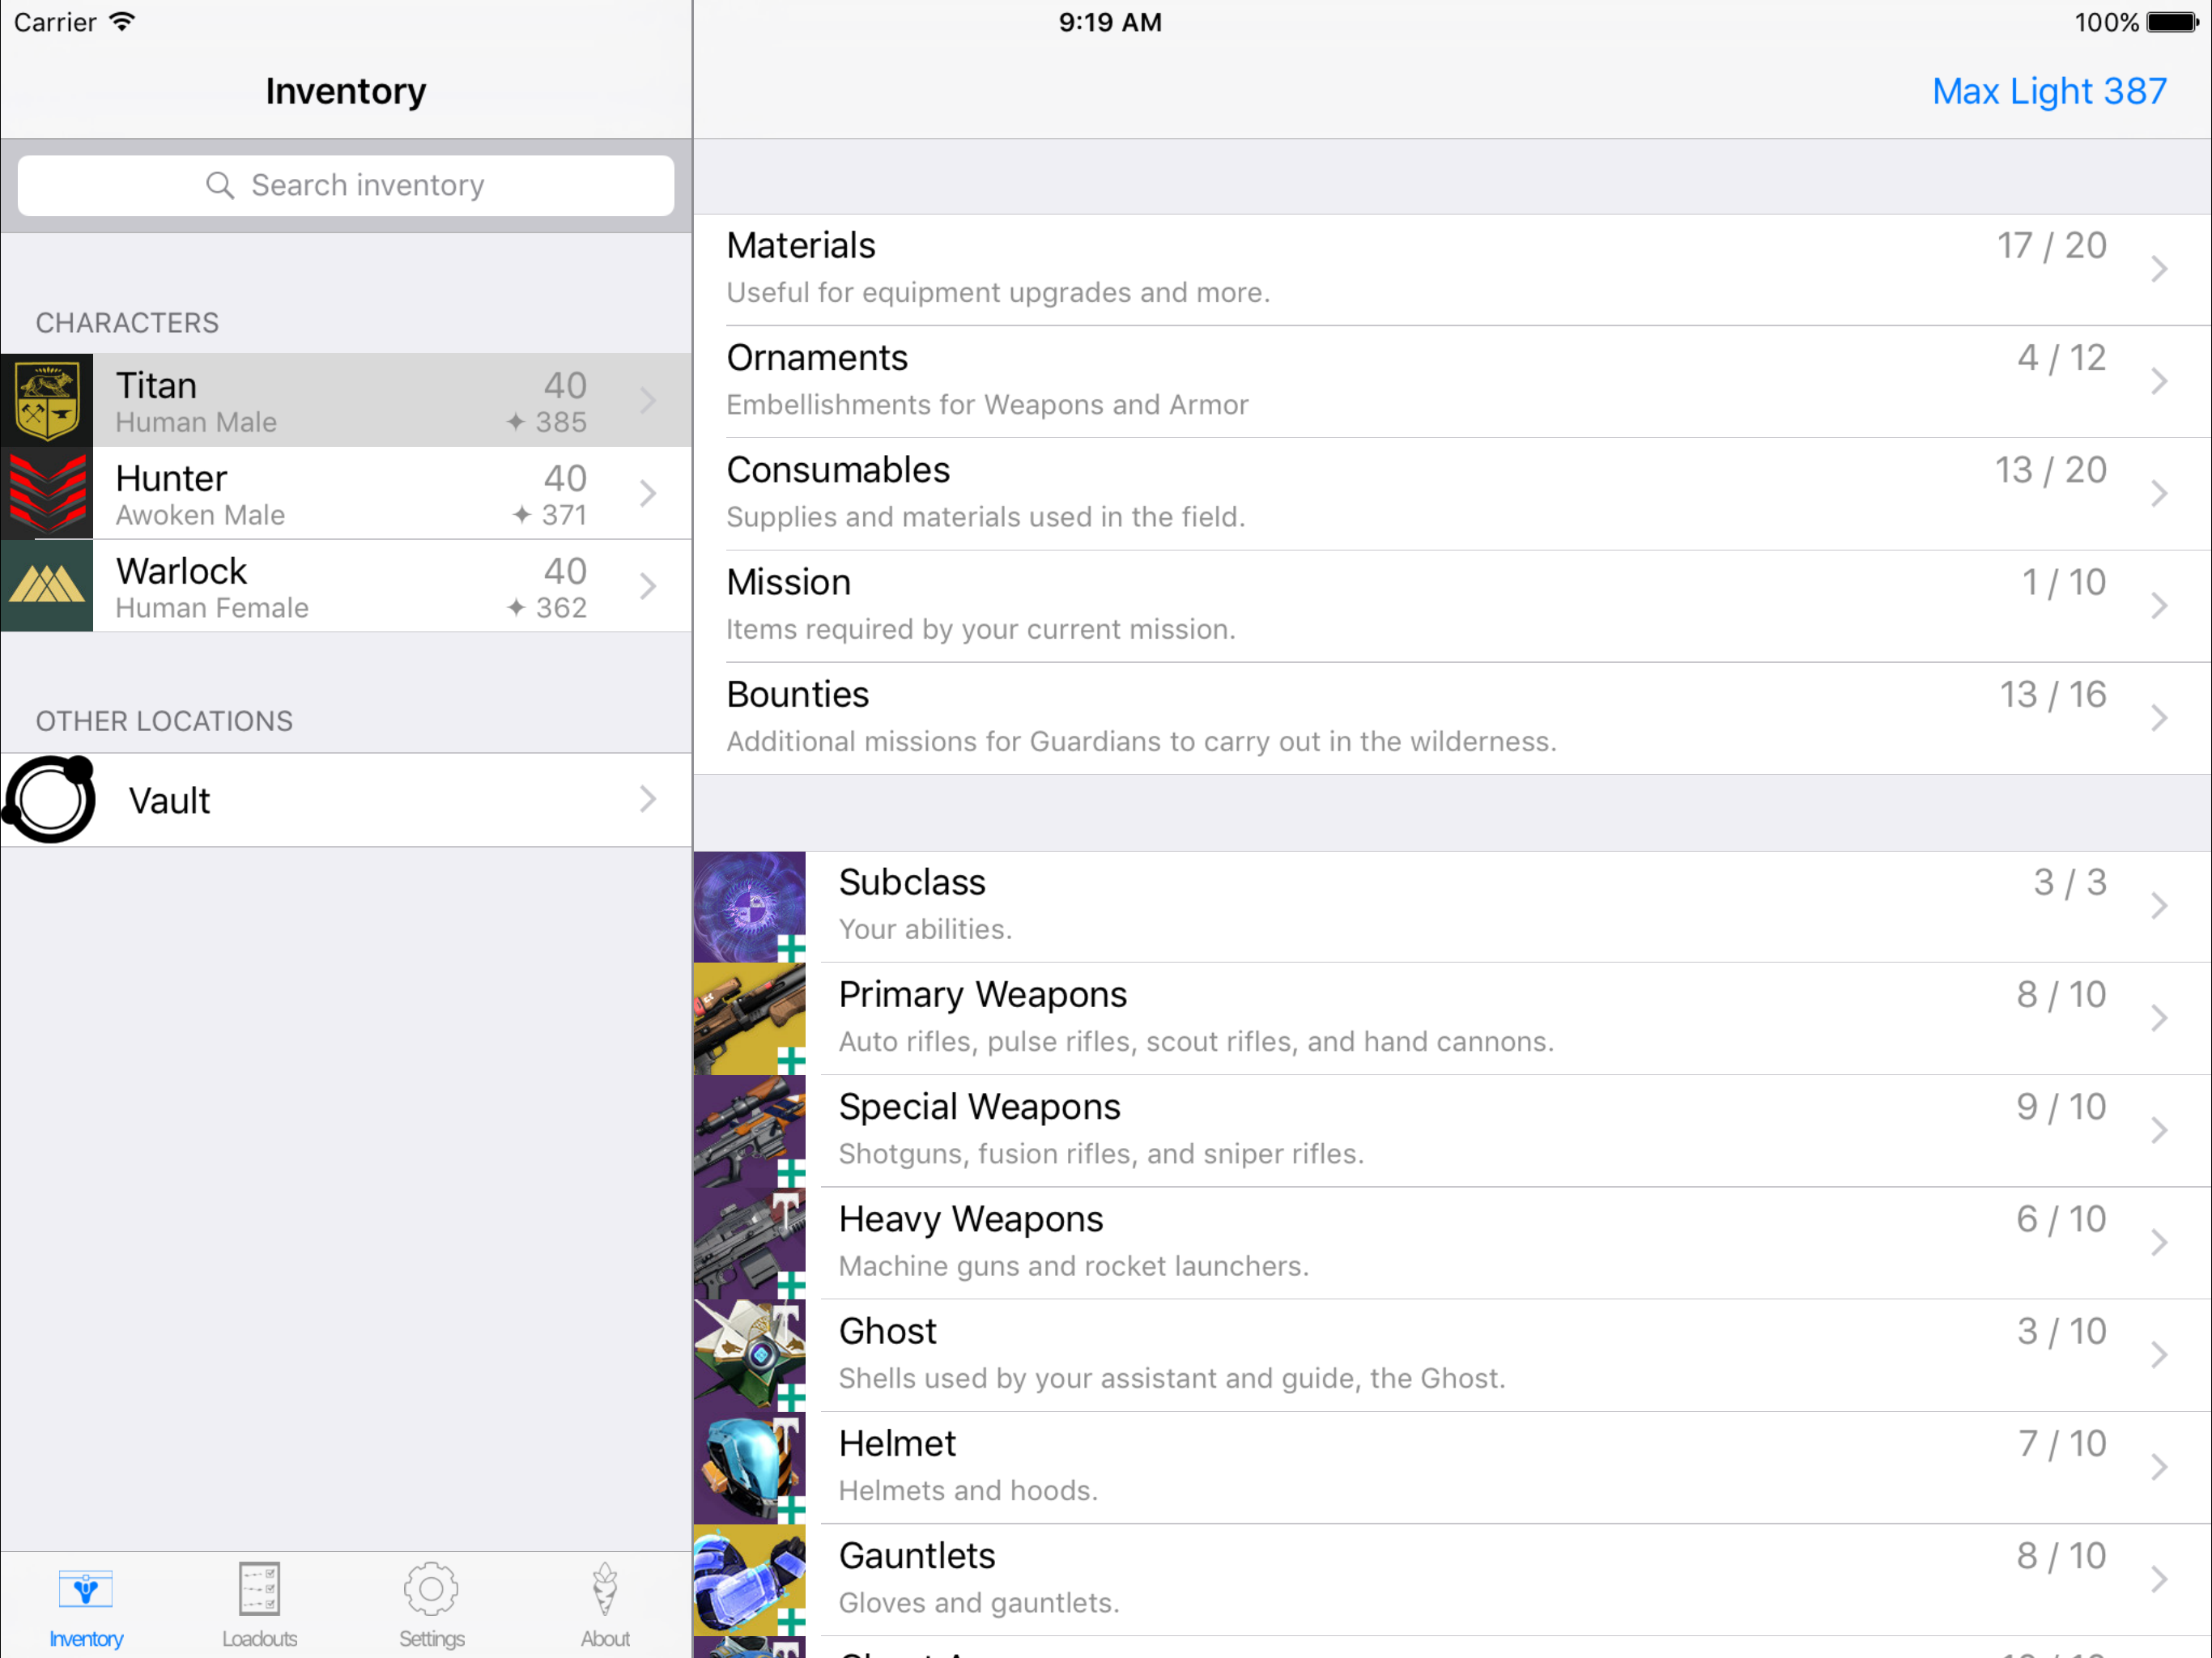
Task: Open Hunter character chevron
Action: coord(648,493)
